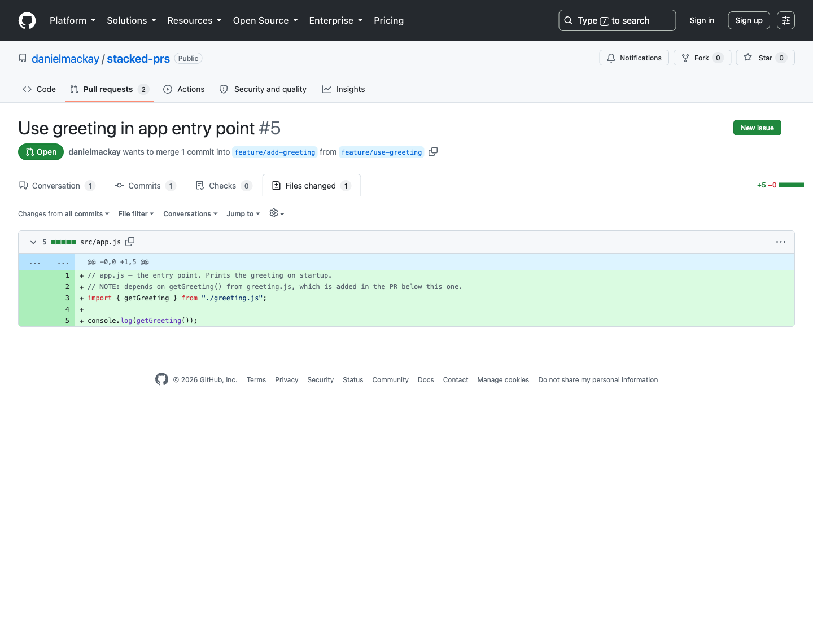The image size is (813, 621).
Task: Click Manage cookies in footer
Action: click(503, 380)
